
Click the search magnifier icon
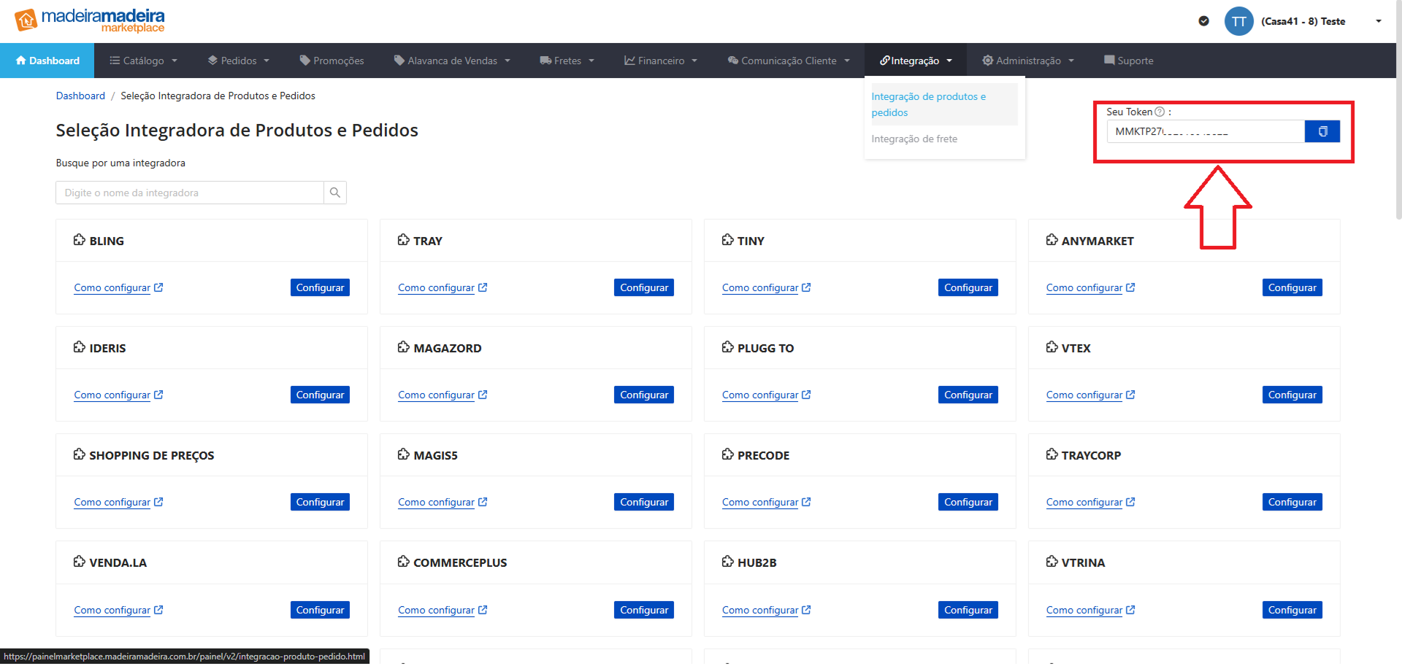pos(335,193)
